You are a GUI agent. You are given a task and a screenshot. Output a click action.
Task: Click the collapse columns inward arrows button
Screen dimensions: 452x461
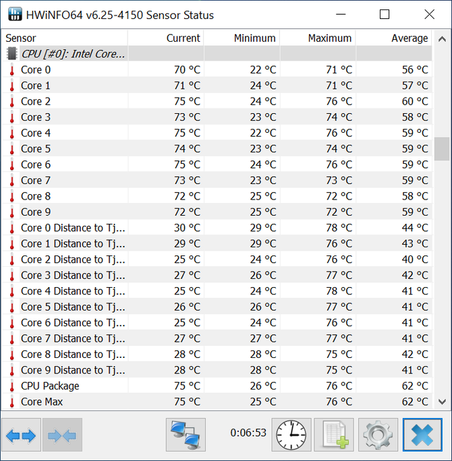pos(62,435)
